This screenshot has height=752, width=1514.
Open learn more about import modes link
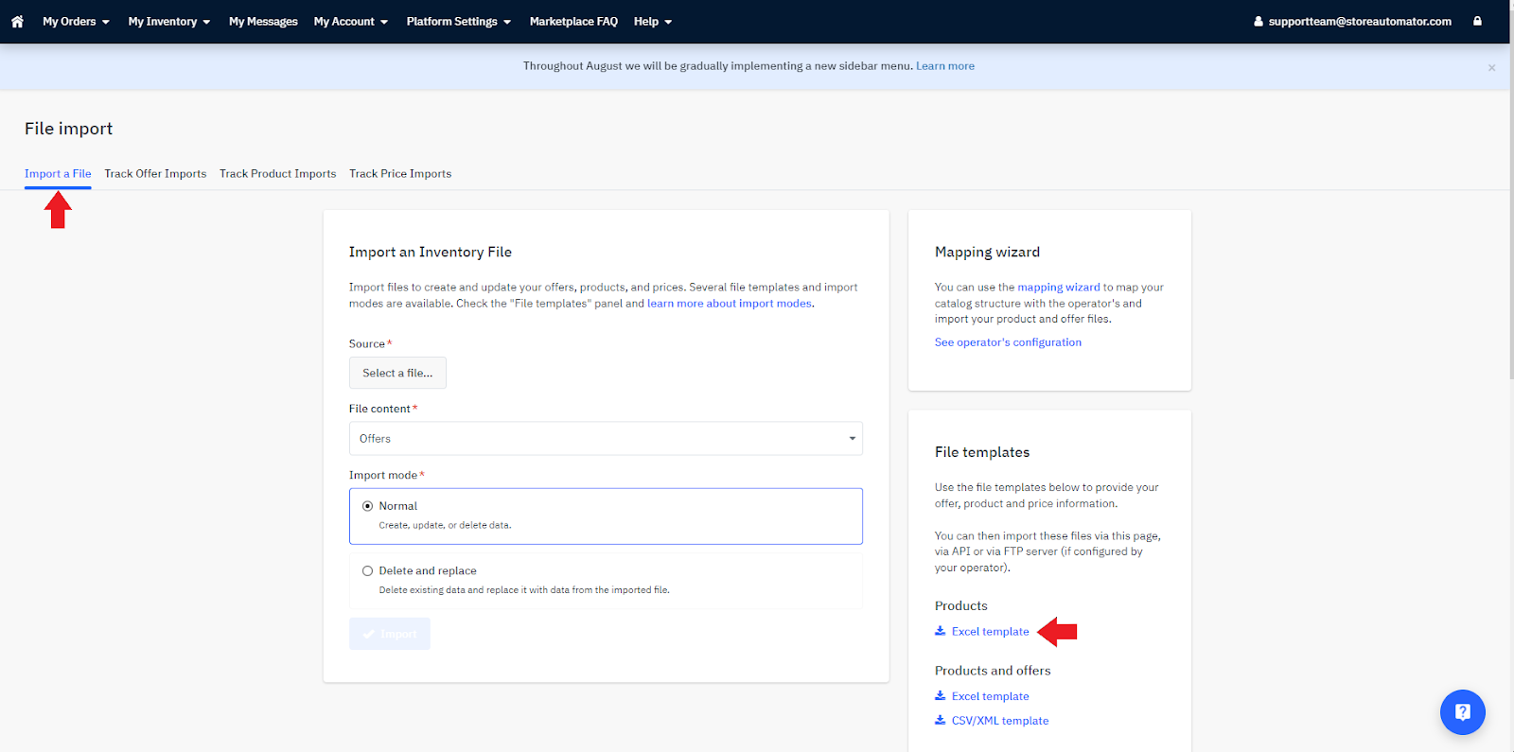pos(730,304)
